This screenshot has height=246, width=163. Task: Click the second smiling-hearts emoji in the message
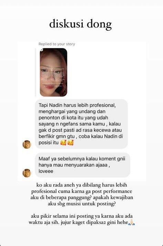pos(70,143)
